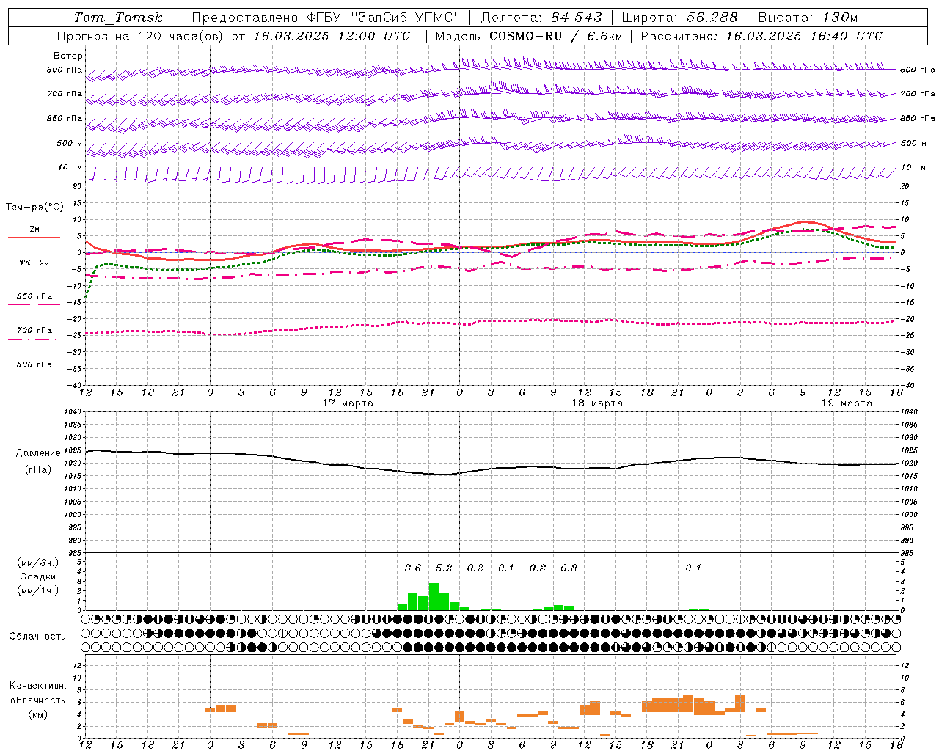Select the '17 марта' date label
Image resolution: width=939 pixels, height=751 pixels.
[348, 403]
